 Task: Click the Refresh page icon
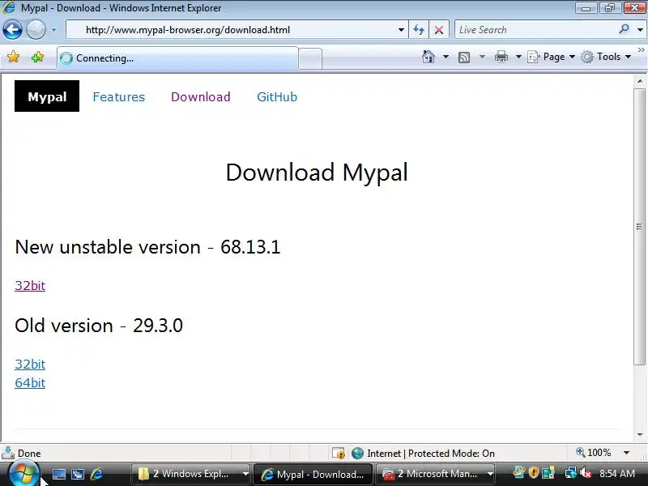tap(419, 30)
